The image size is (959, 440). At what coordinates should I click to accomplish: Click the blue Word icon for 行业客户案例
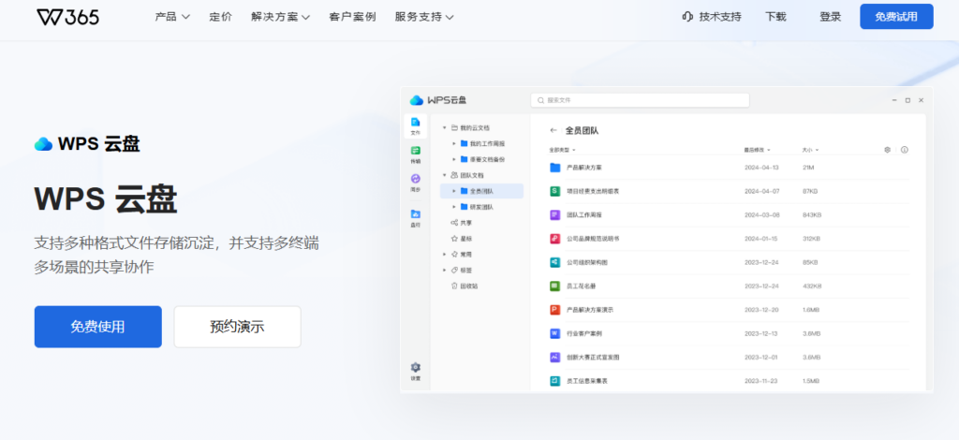pyautogui.click(x=555, y=333)
